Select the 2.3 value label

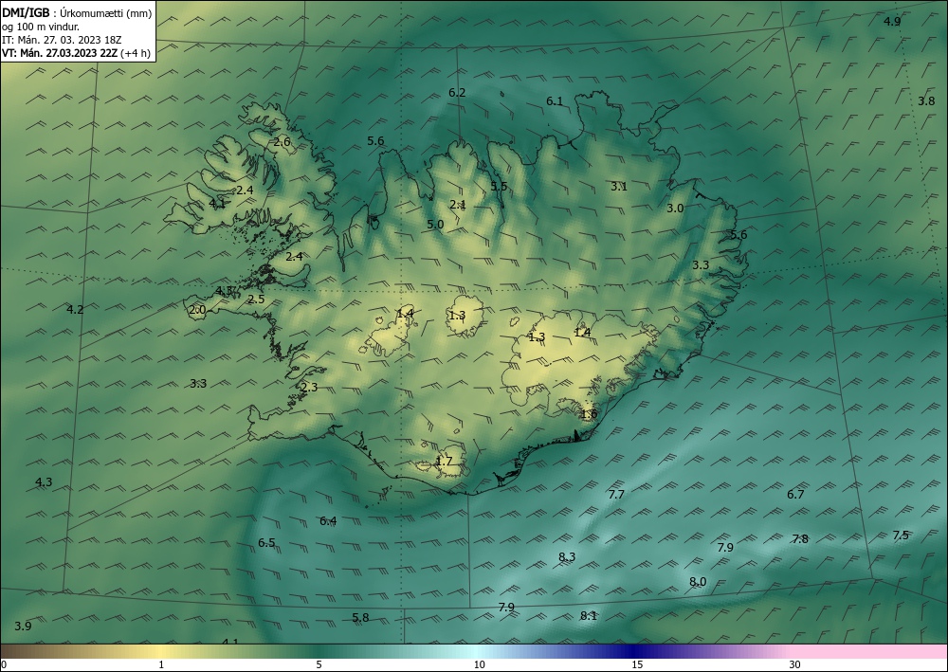pos(309,388)
